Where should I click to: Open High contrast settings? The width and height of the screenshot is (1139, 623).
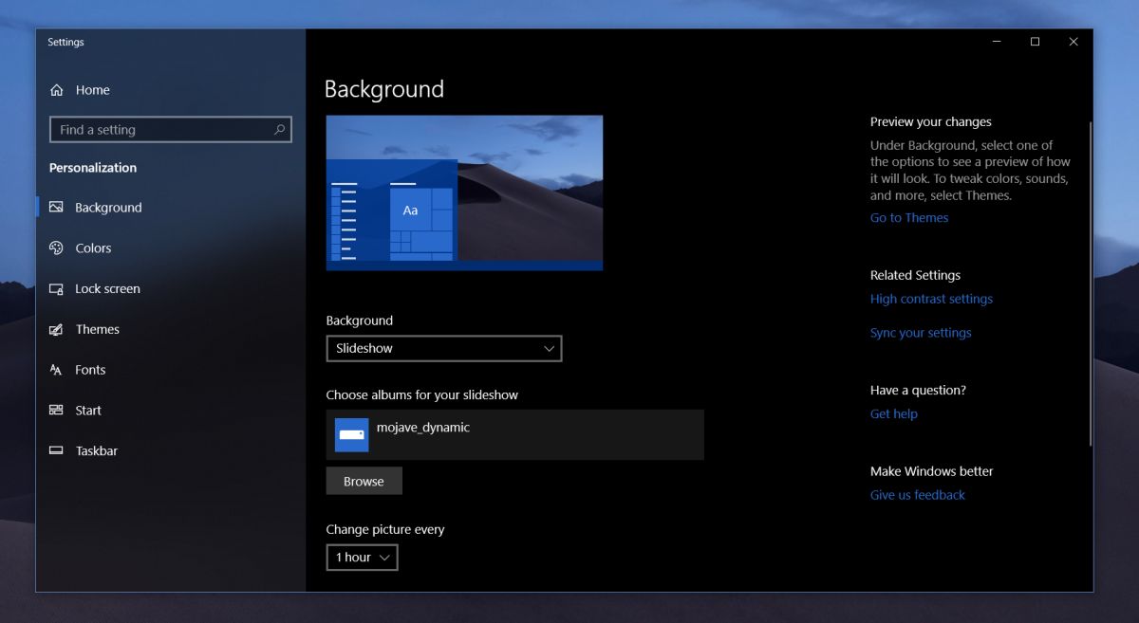[931, 298]
